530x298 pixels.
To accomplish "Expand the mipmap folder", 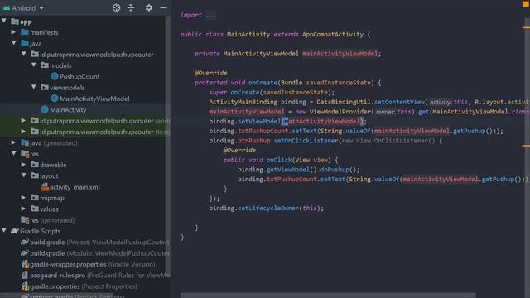I will 23,198.
